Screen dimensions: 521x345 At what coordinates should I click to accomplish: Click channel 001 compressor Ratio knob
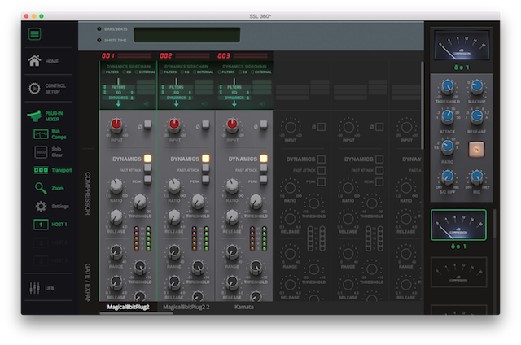(x=116, y=186)
